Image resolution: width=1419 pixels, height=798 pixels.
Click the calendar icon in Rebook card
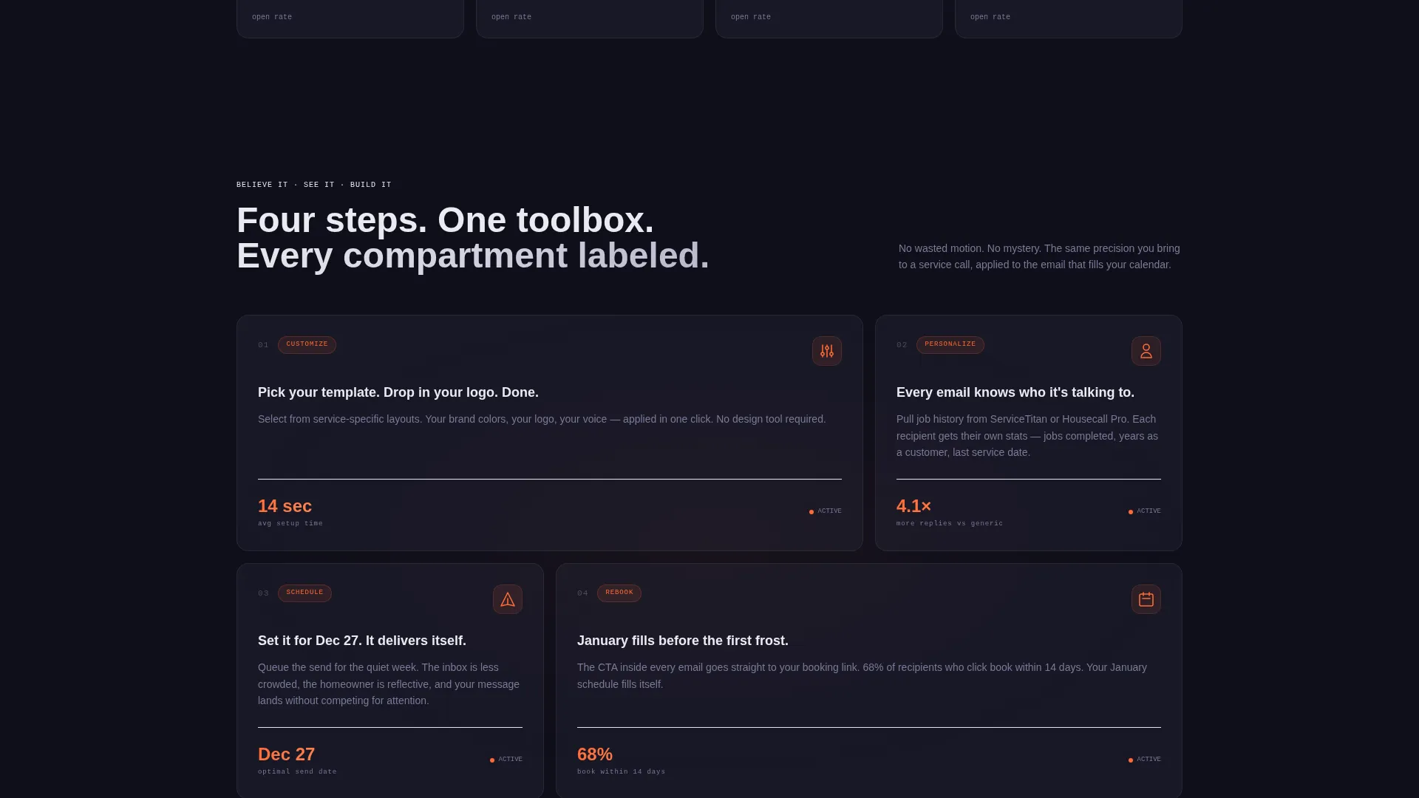point(1146,599)
